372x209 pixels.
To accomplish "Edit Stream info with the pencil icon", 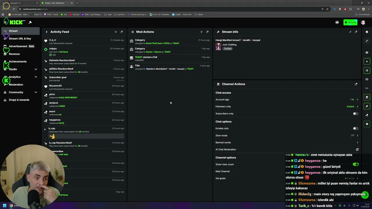I will [x=350, y=32].
